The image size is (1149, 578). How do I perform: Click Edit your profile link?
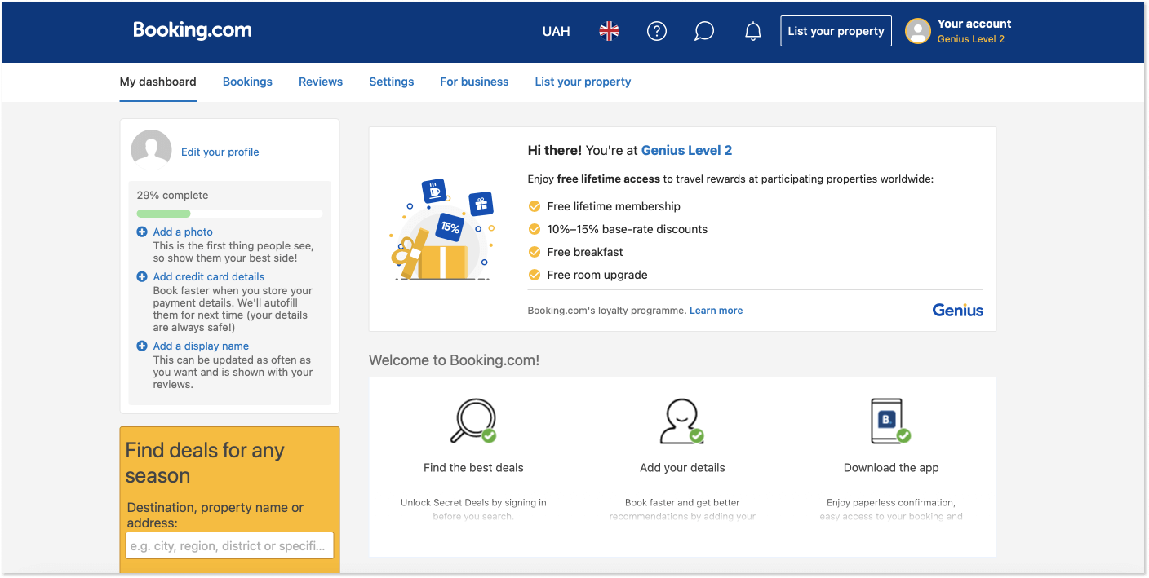coord(220,152)
